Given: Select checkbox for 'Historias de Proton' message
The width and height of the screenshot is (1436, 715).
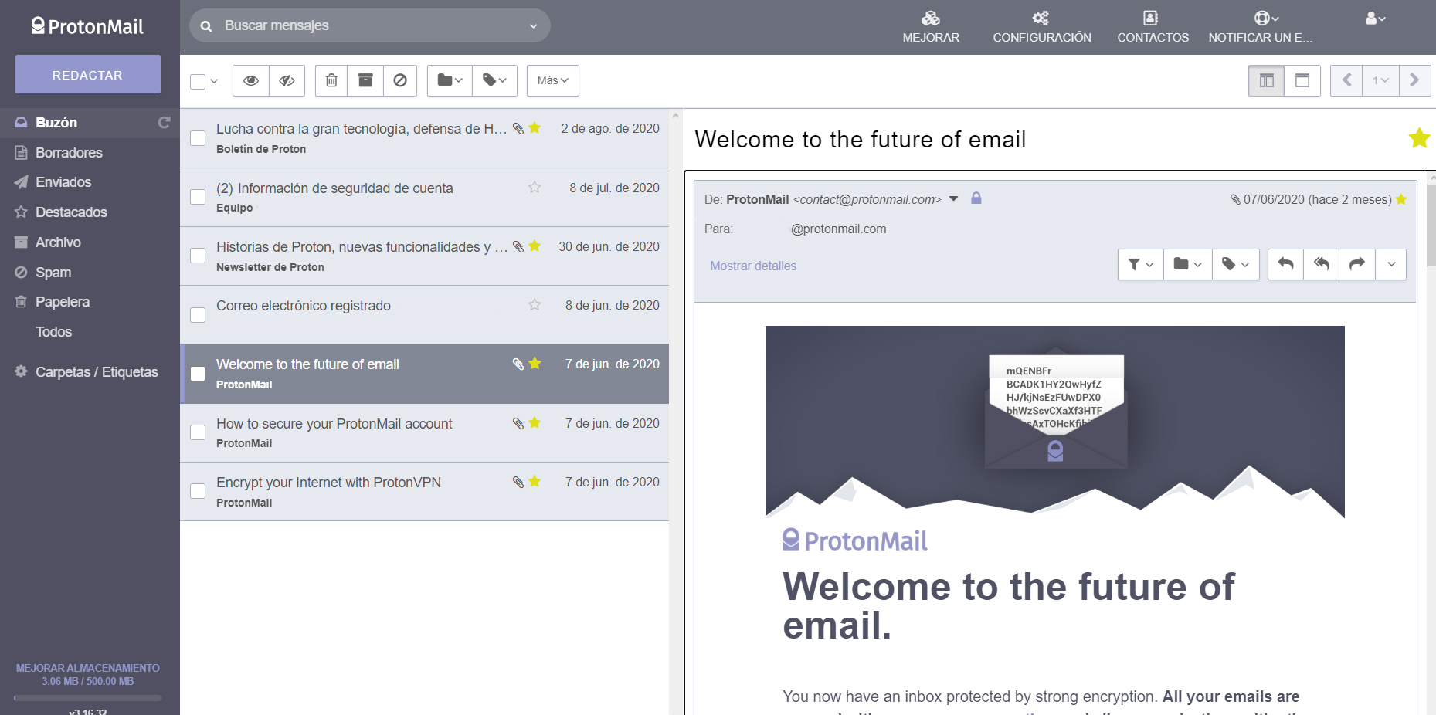Looking at the screenshot, I should pyautogui.click(x=198, y=256).
